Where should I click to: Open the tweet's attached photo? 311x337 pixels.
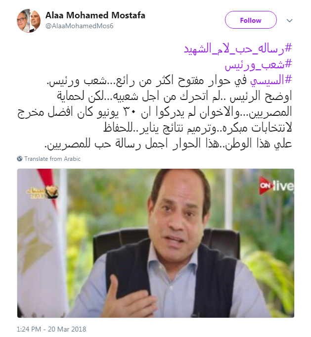click(x=156, y=243)
